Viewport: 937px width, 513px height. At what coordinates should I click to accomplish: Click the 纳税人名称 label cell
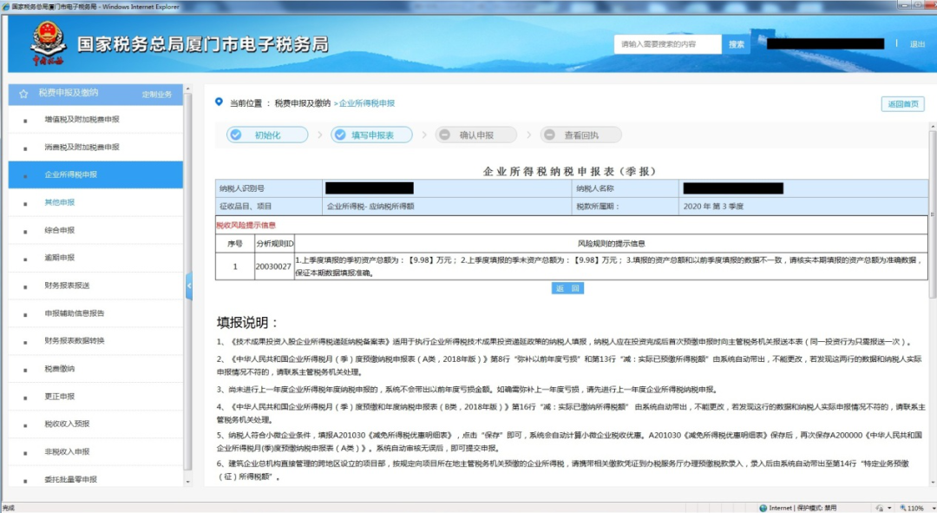(626, 188)
